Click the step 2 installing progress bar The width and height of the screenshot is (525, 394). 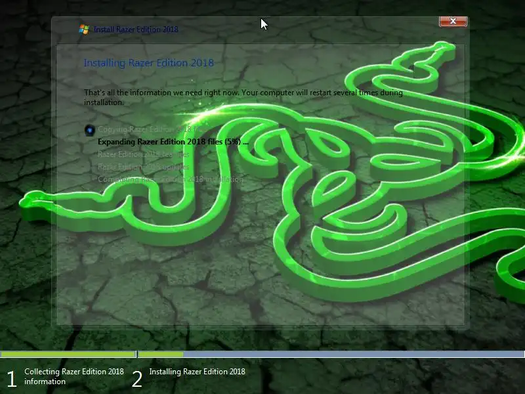331,354
